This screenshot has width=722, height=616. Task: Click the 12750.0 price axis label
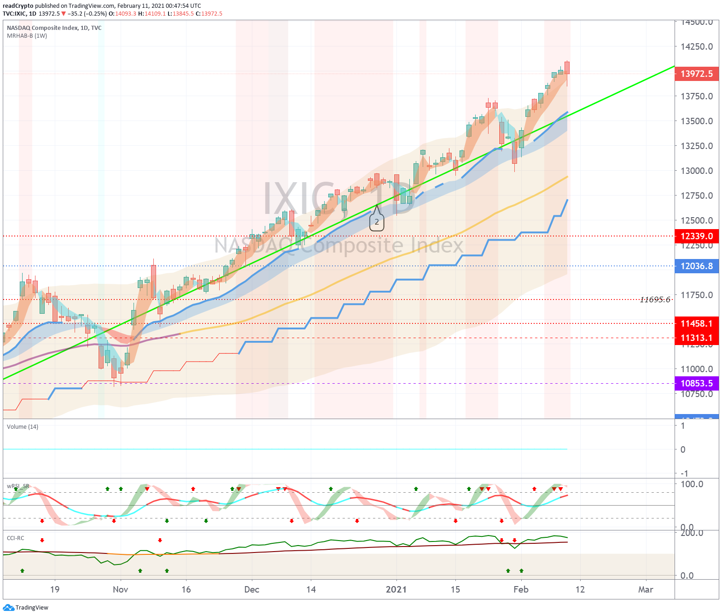(x=697, y=196)
